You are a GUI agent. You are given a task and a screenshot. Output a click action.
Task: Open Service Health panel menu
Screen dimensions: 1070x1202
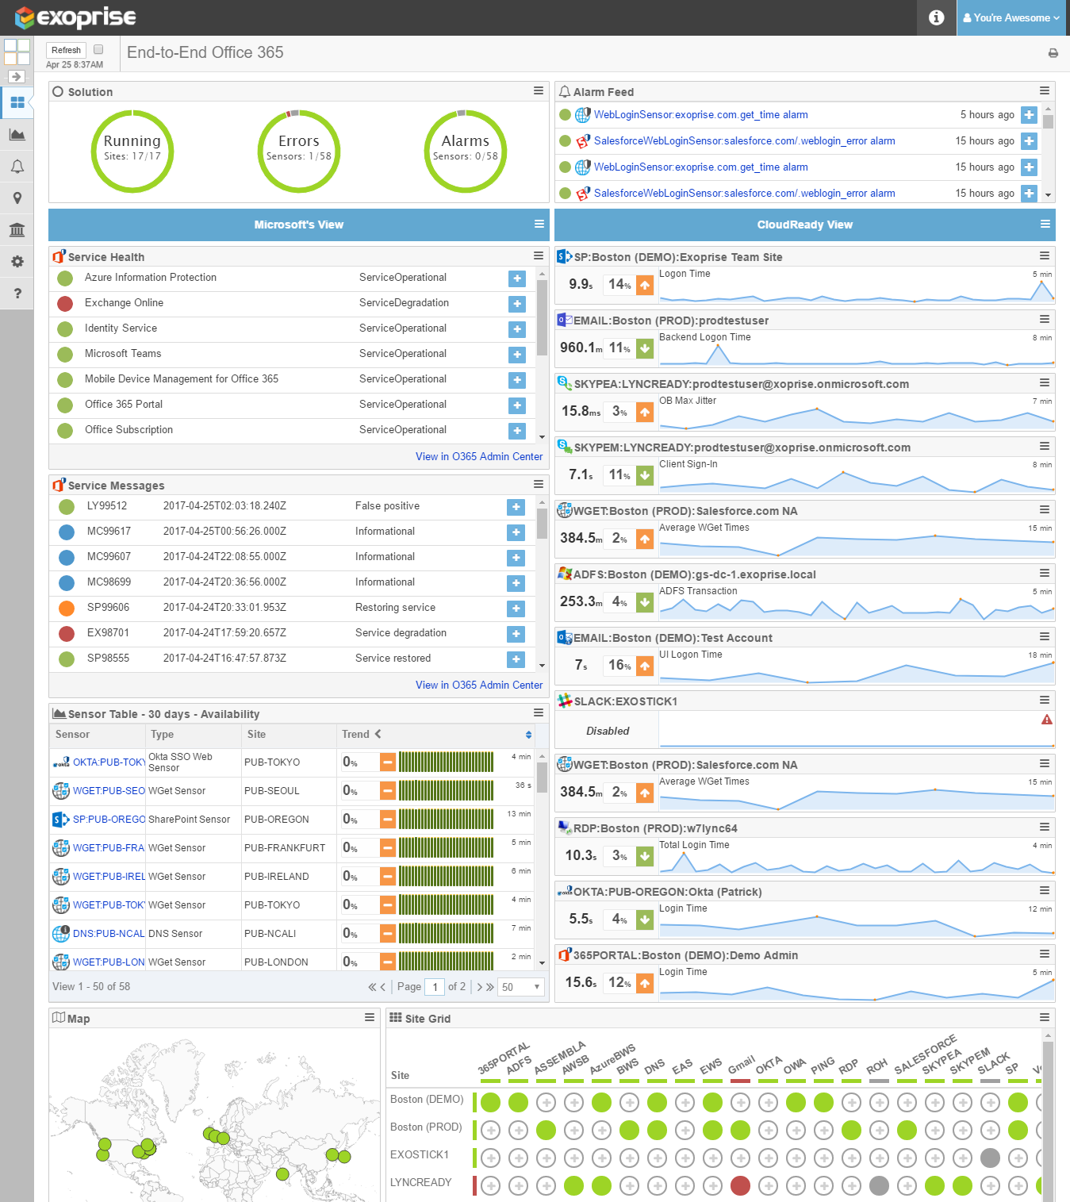pos(539,255)
